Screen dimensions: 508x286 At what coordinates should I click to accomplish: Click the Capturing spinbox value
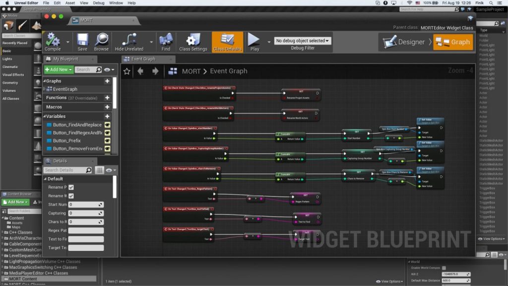[86, 213]
